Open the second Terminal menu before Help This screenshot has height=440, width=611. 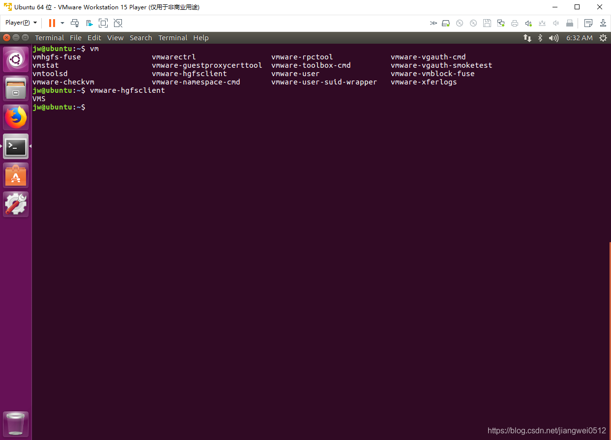click(x=173, y=38)
